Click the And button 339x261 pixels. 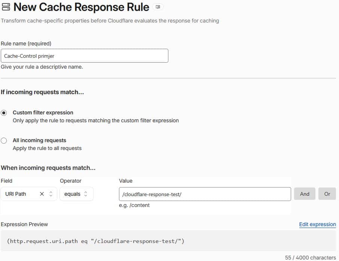305,194
